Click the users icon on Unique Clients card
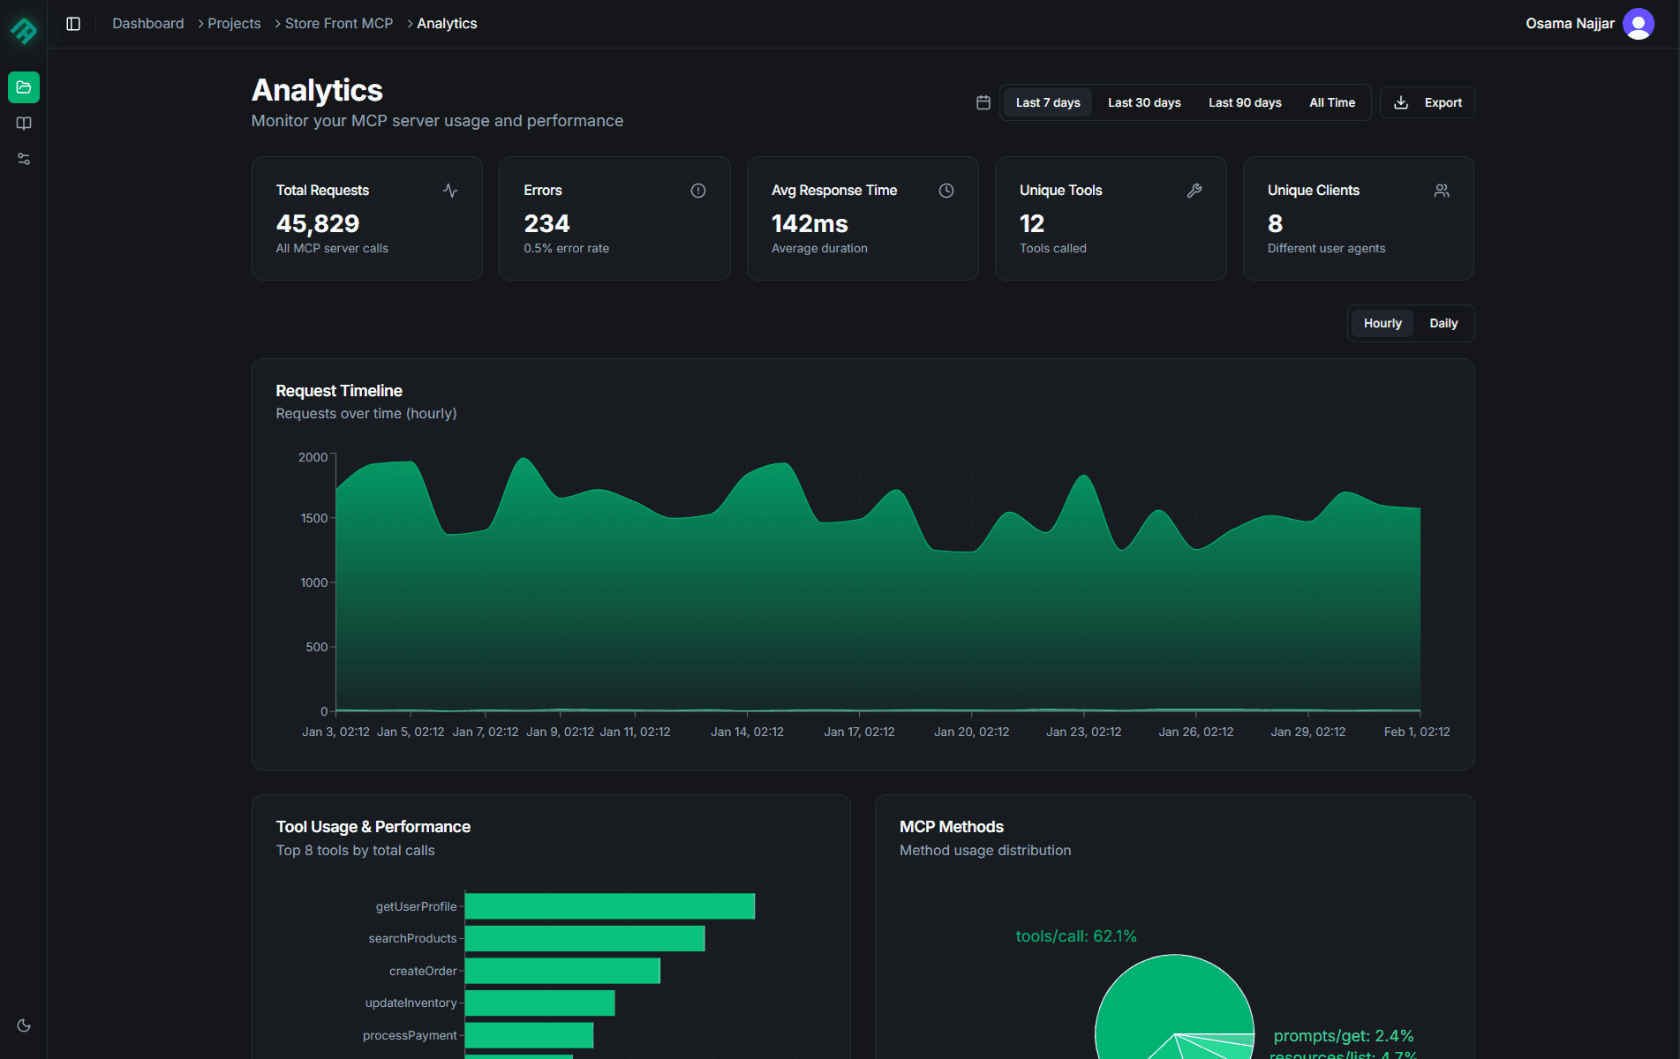 tap(1442, 190)
